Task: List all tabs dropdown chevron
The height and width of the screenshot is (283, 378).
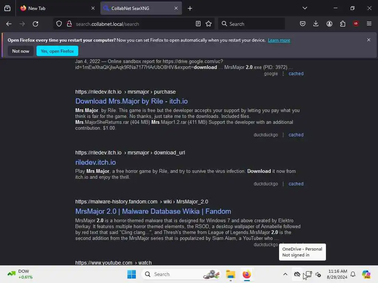Action: (305, 8)
